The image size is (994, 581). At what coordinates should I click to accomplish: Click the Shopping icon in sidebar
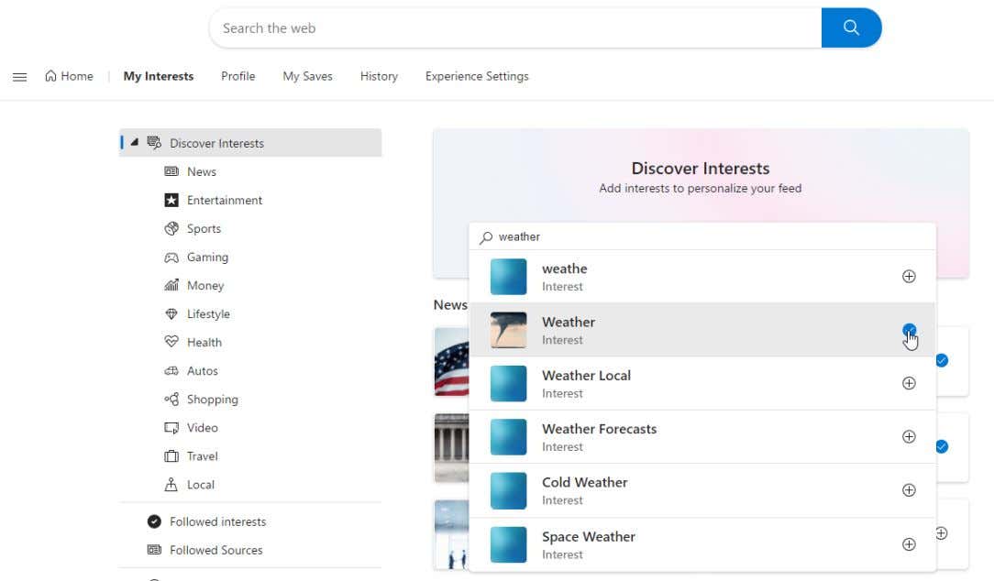(x=171, y=400)
